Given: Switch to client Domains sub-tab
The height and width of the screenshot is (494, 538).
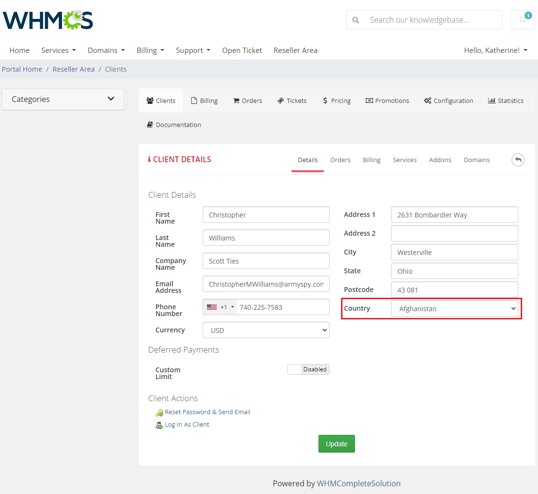Looking at the screenshot, I should [477, 160].
